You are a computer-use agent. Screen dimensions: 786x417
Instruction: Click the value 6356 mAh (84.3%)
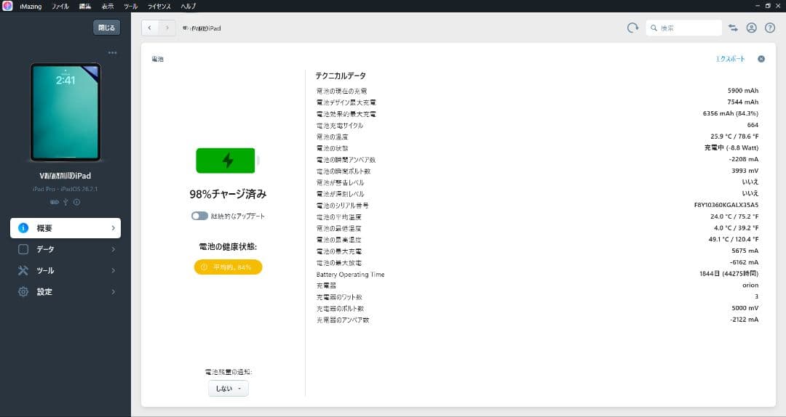click(x=731, y=113)
